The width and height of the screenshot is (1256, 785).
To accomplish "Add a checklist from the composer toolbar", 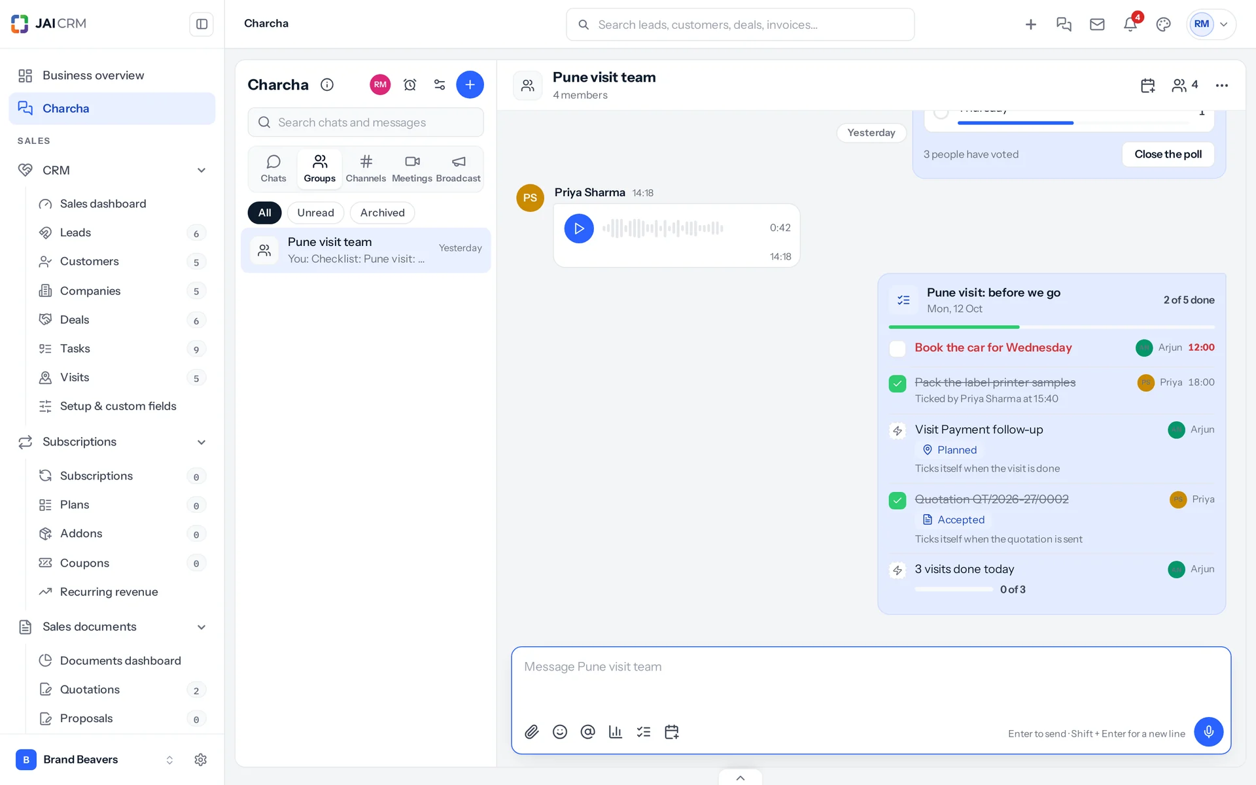I will point(644,731).
